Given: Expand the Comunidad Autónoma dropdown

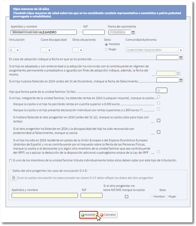Looking at the screenshot, I should [x=181, y=50].
